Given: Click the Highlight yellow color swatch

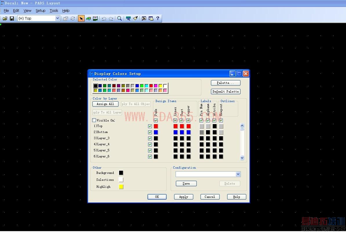Looking at the screenshot, I should click(x=121, y=187).
